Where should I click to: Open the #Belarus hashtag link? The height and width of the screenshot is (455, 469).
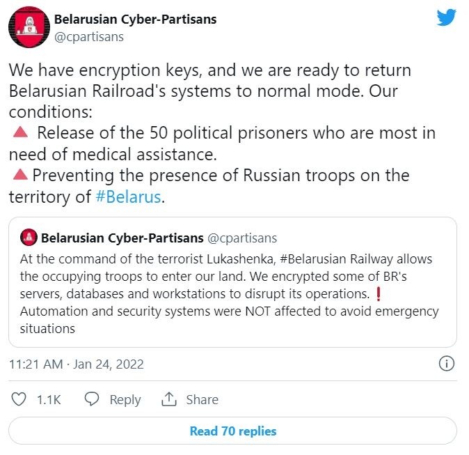click(128, 197)
